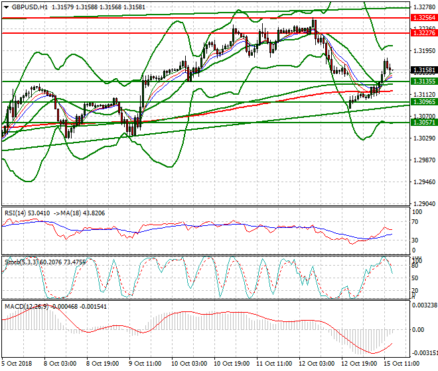Click the 5 Oct 2018 date label
The height and width of the screenshot is (371, 438).
click(17, 364)
